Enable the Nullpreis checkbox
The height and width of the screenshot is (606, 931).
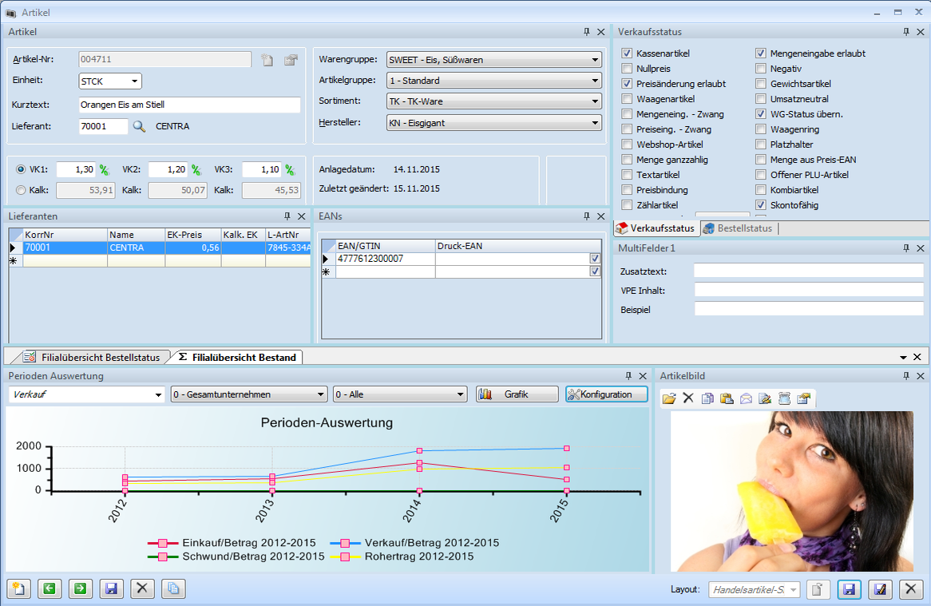628,69
